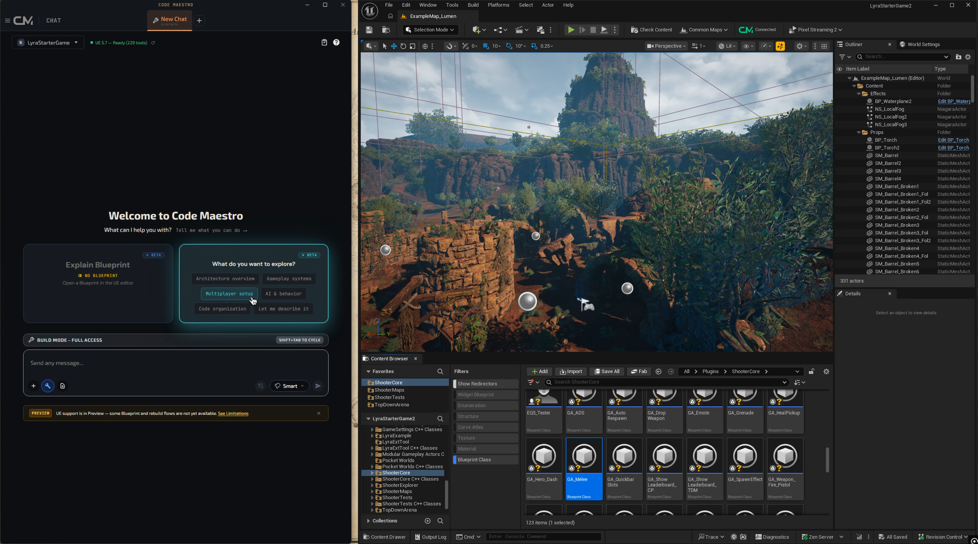The height and width of the screenshot is (544, 978).
Task: Search the Favorites section
Action: 440,371
